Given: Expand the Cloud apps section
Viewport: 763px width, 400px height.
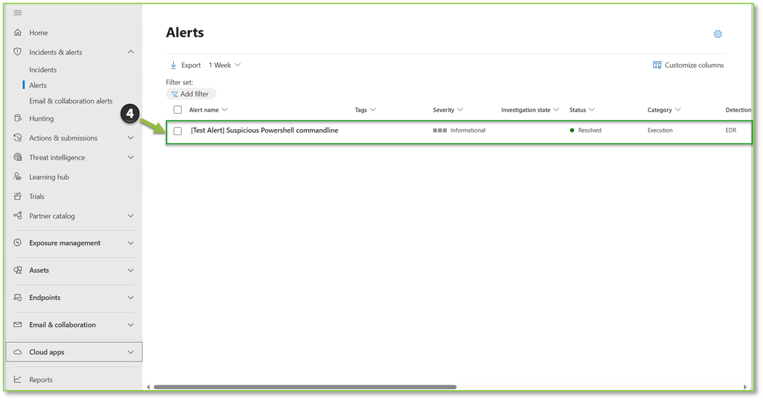Looking at the screenshot, I should [x=73, y=351].
